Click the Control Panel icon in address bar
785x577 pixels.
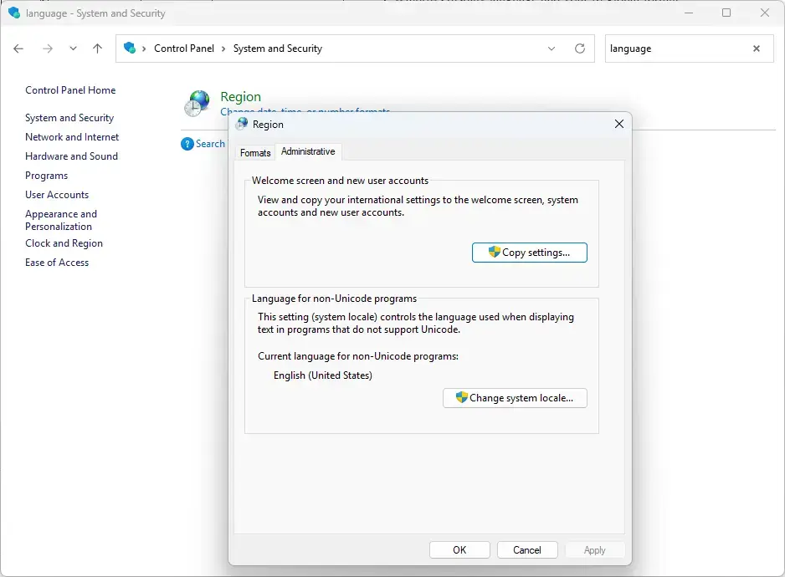click(x=130, y=48)
